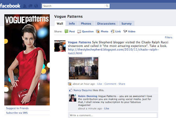Like Robin Denning's comment
The width and height of the screenshot is (176, 118).
[107, 108]
